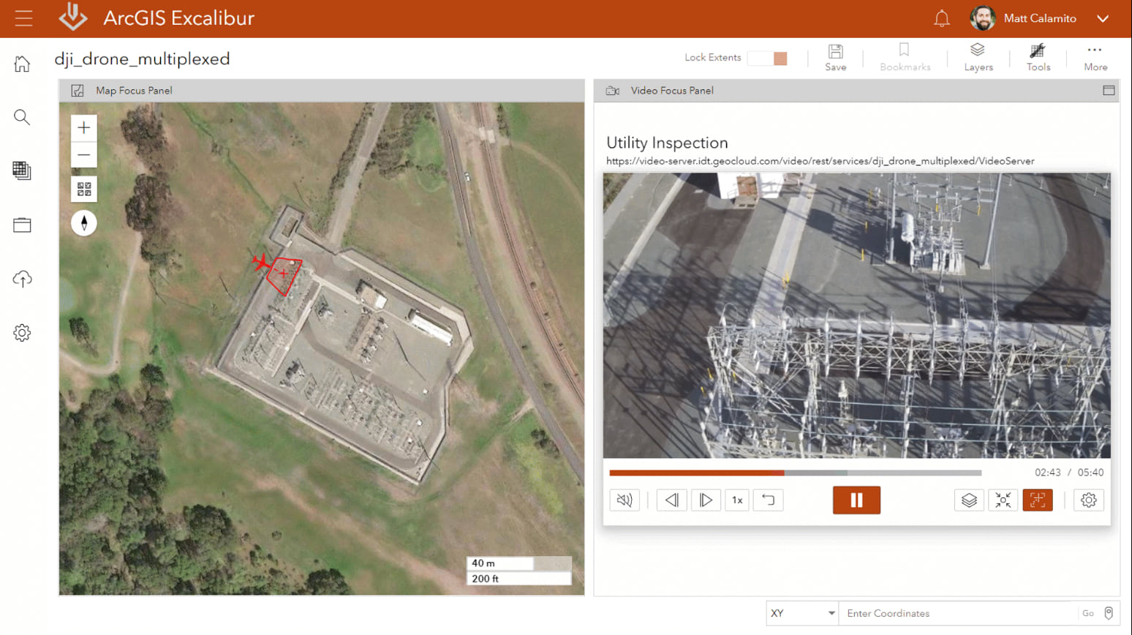Click the drone video frame
Viewport: 1132px width, 635px height.
(856, 315)
